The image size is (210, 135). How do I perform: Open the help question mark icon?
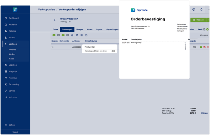pos(194,9)
